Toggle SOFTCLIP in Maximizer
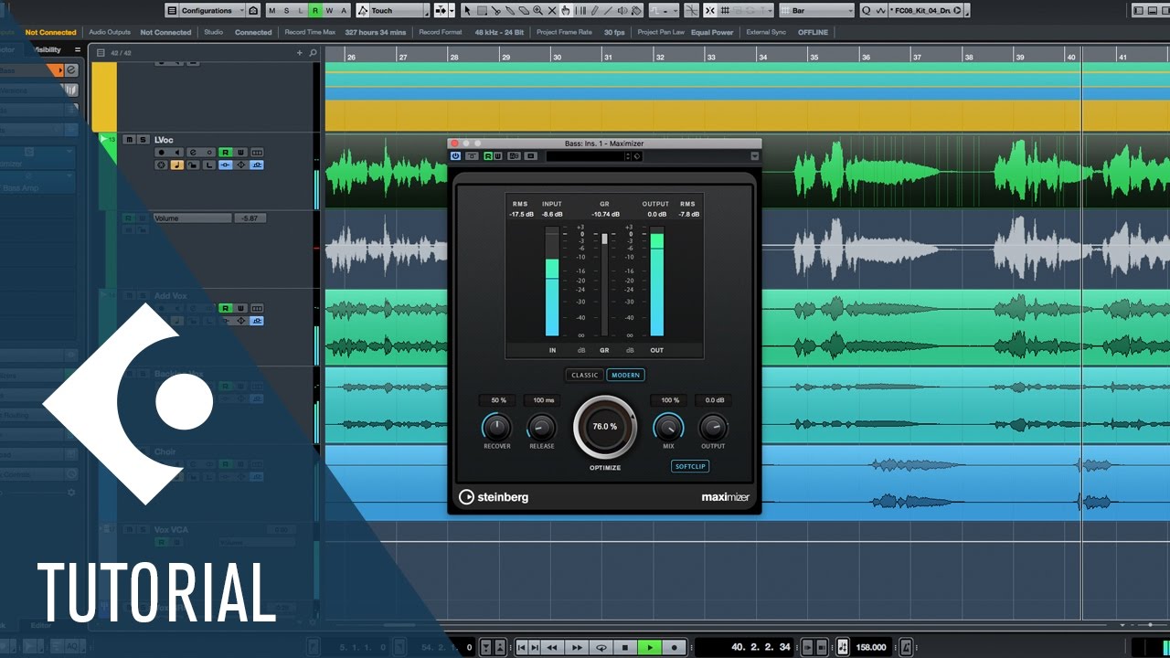This screenshot has height=658, width=1170. coord(690,466)
